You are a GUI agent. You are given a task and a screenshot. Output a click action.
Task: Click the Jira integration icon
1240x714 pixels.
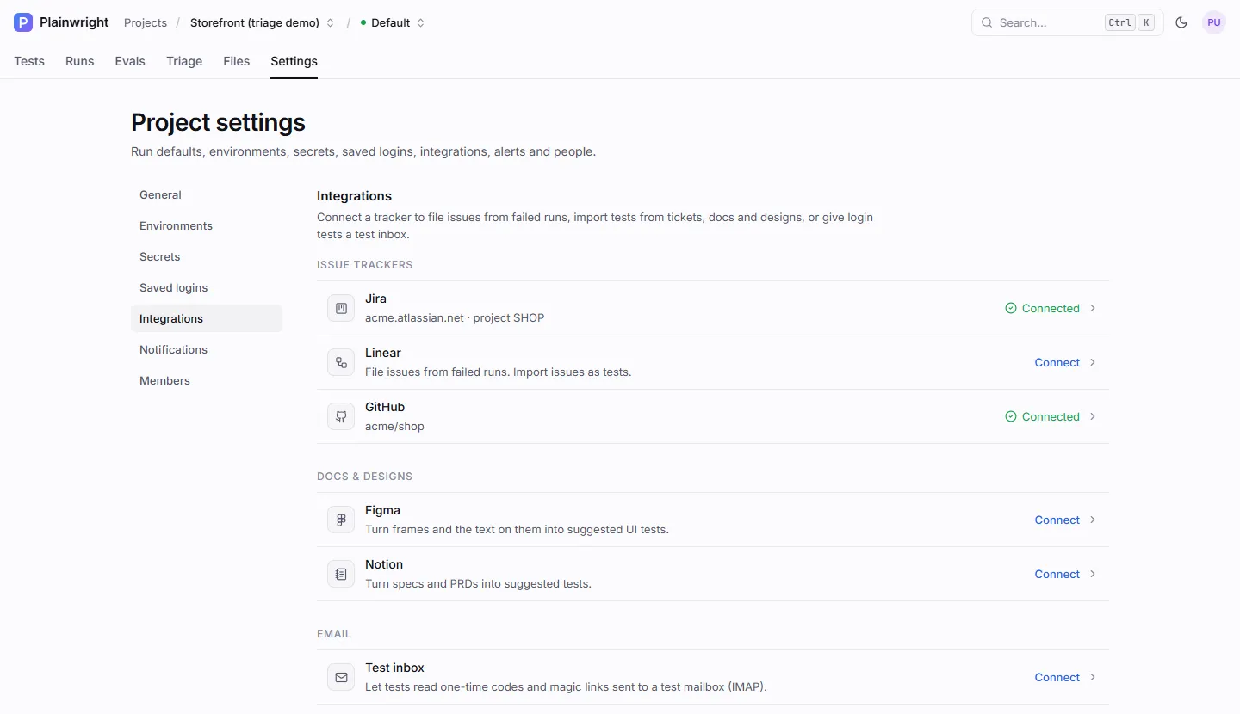click(341, 308)
